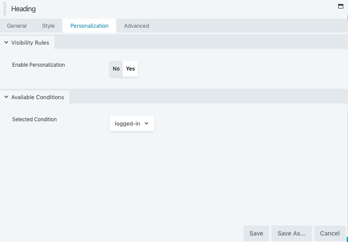
Task: Switch to the General tab
Action: [x=16, y=26]
